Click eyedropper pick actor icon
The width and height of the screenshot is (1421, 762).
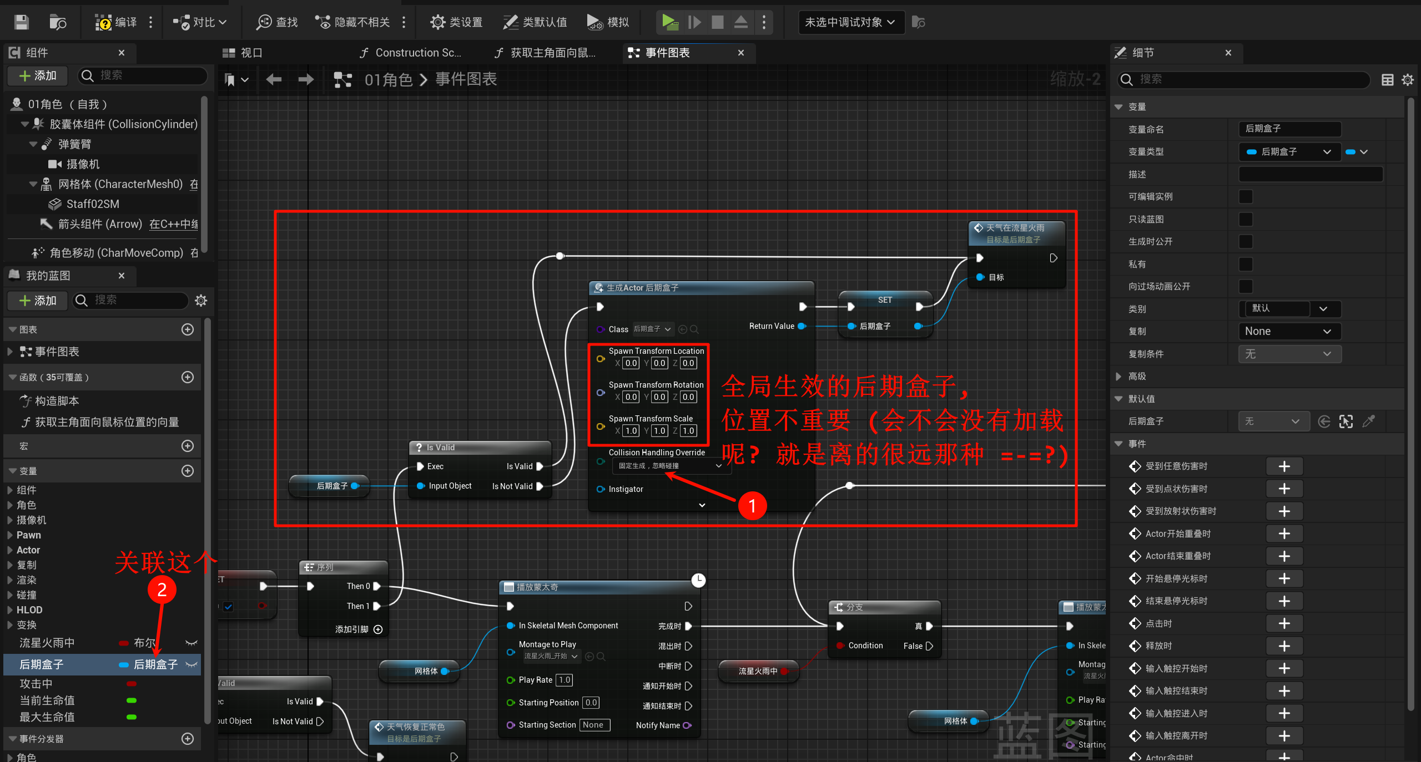[1368, 421]
